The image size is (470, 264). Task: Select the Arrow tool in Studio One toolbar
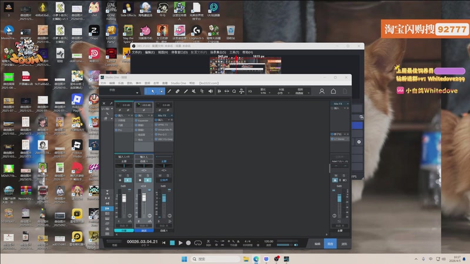153,91
